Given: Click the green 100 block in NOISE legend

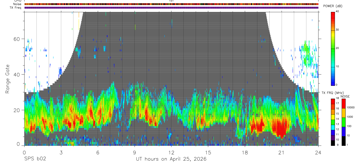Looking at the screenshot, I should [x=344, y=122].
